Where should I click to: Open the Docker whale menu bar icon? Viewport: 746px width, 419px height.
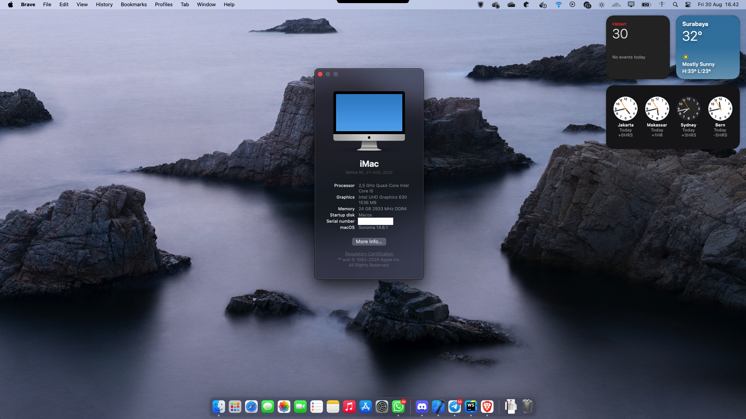pyautogui.click(x=543, y=5)
